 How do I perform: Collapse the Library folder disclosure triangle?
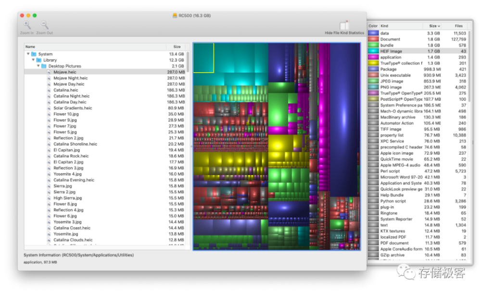[x=33, y=60]
